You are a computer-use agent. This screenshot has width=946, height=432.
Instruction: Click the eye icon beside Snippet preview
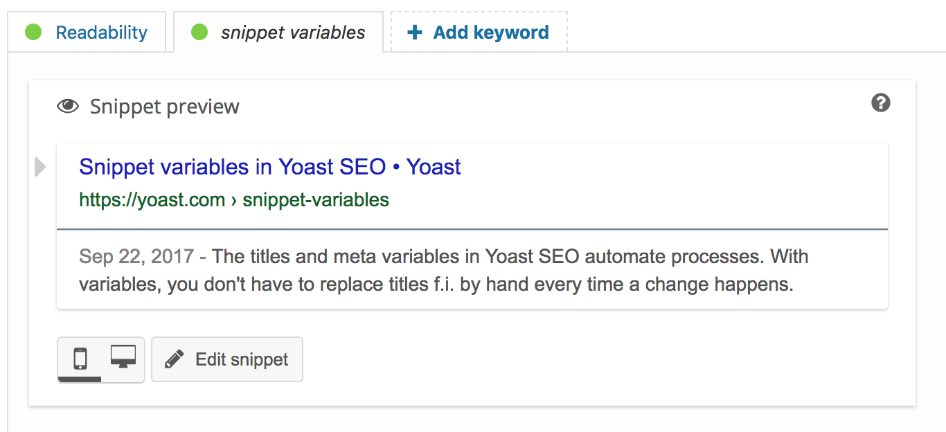point(68,107)
